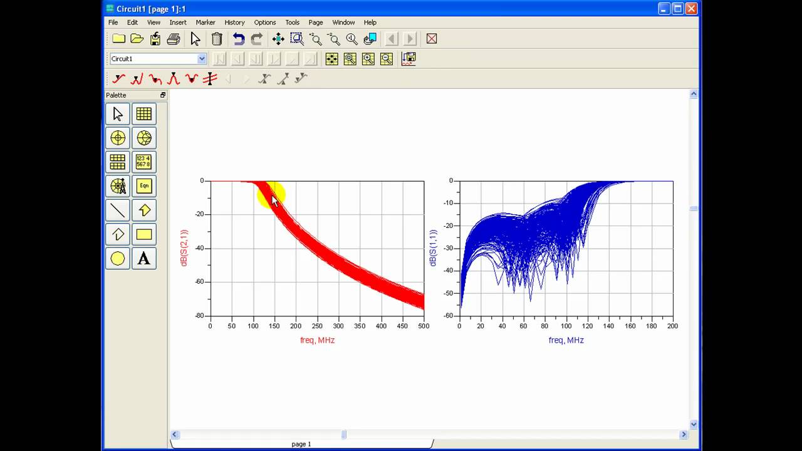The width and height of the screenshot is (802, 451).
Task: Choose the polar plot palette icon
Action: coord(118,138)
